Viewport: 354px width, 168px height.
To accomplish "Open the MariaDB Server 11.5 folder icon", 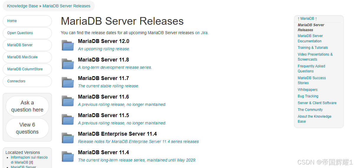I will pyautogui.click(x=68, y=119).
